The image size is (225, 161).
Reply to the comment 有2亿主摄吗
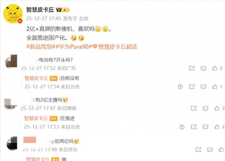coord(205,108)
